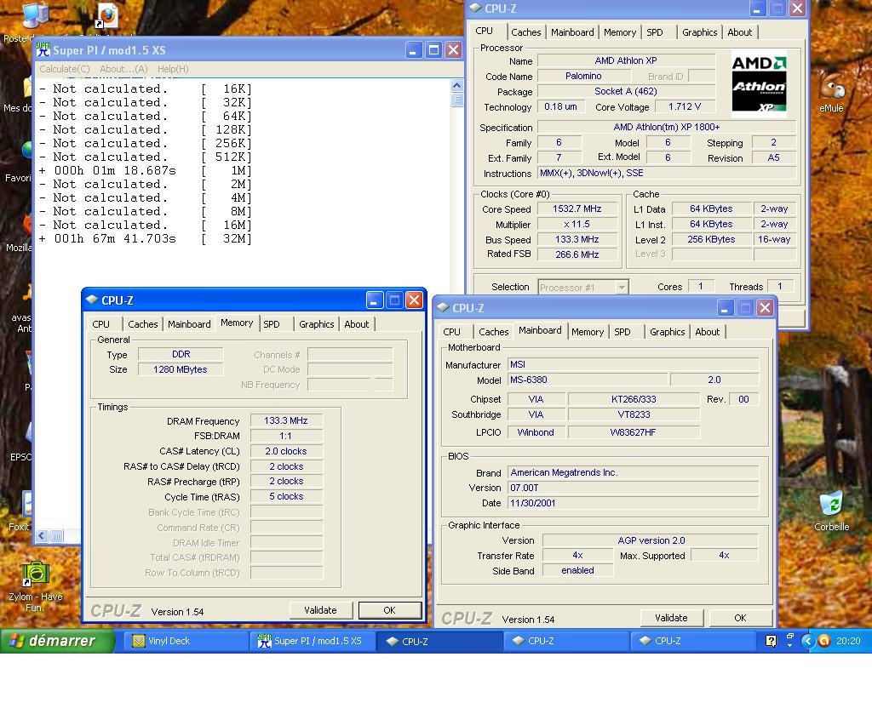
Task: Click the first CPU-Z taskbar button
Action: point(439,641)
